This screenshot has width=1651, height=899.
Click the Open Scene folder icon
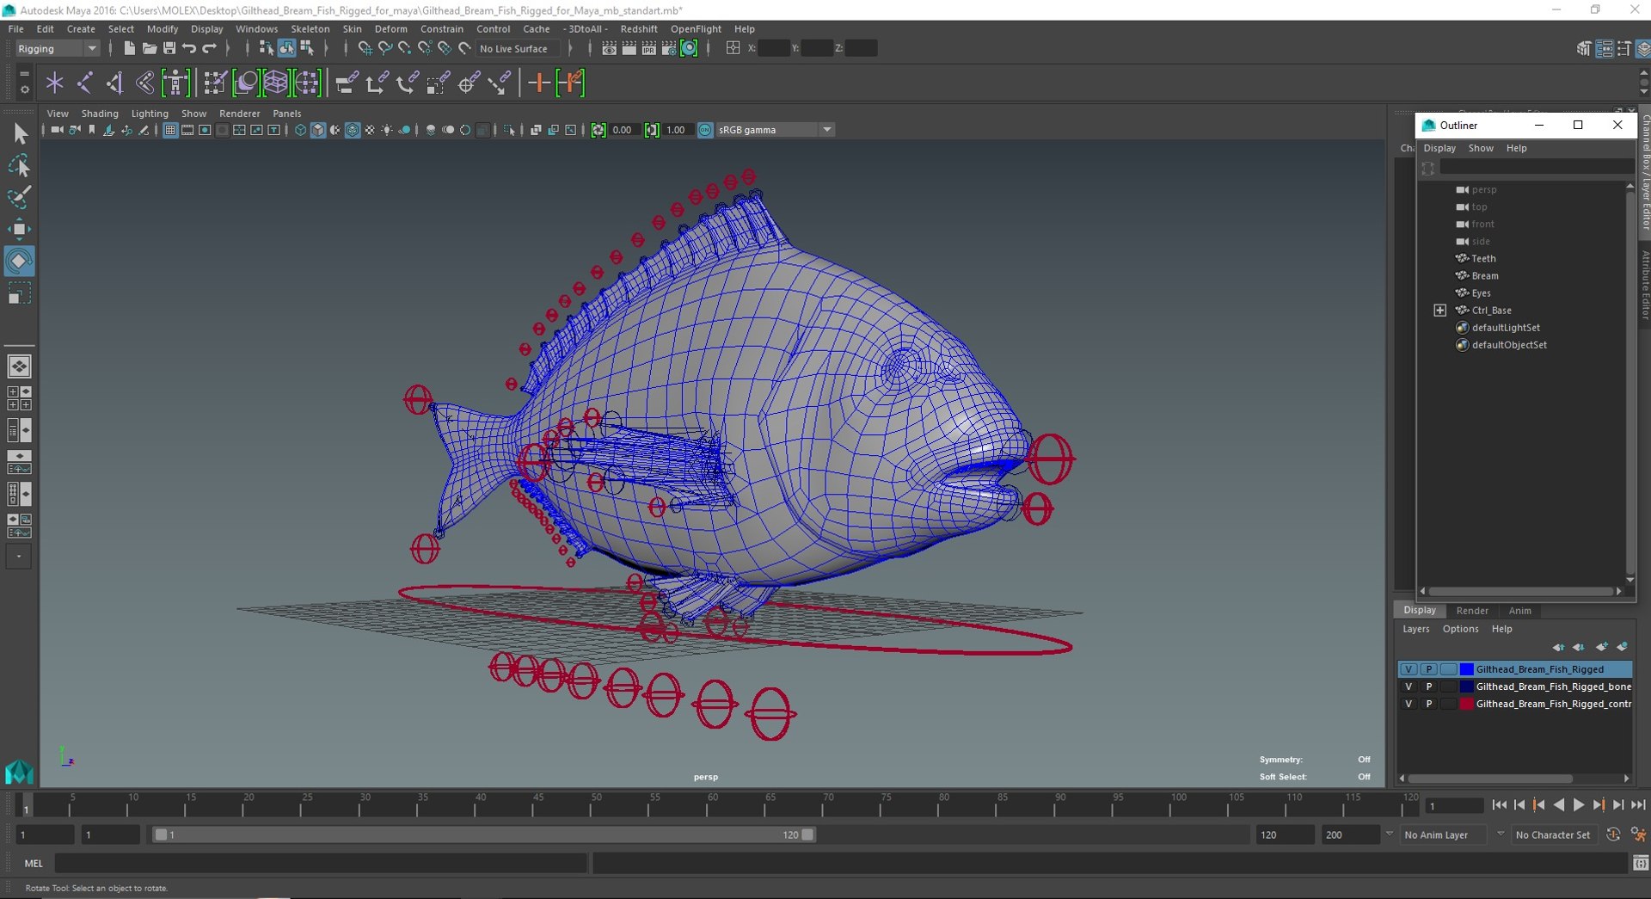click(x=149, y=48)
